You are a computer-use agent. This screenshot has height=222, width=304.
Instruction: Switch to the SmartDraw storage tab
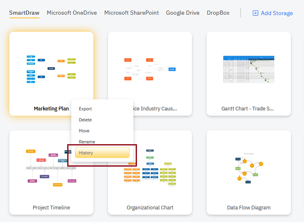pyautogui.click(x=24, y=13)
